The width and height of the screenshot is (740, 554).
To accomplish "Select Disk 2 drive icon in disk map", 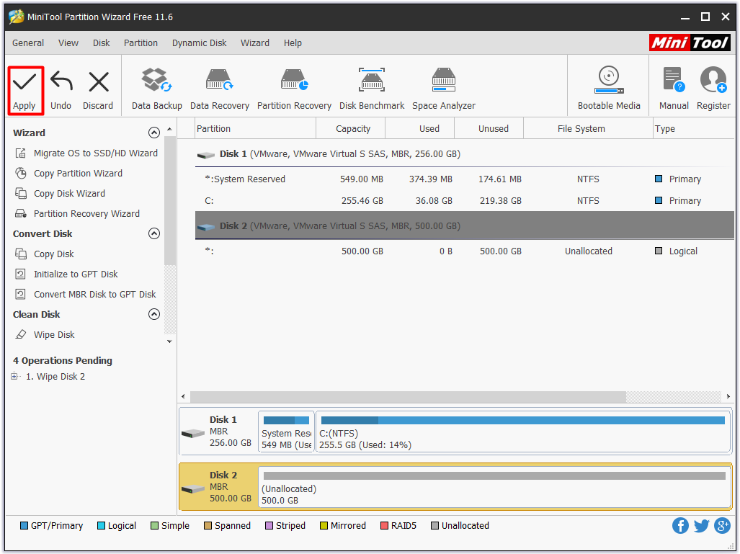I will tap(192, 488).
